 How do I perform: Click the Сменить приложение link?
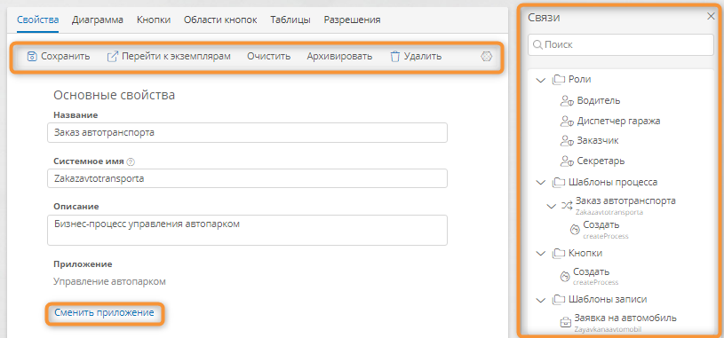click(x=104, y=312)
